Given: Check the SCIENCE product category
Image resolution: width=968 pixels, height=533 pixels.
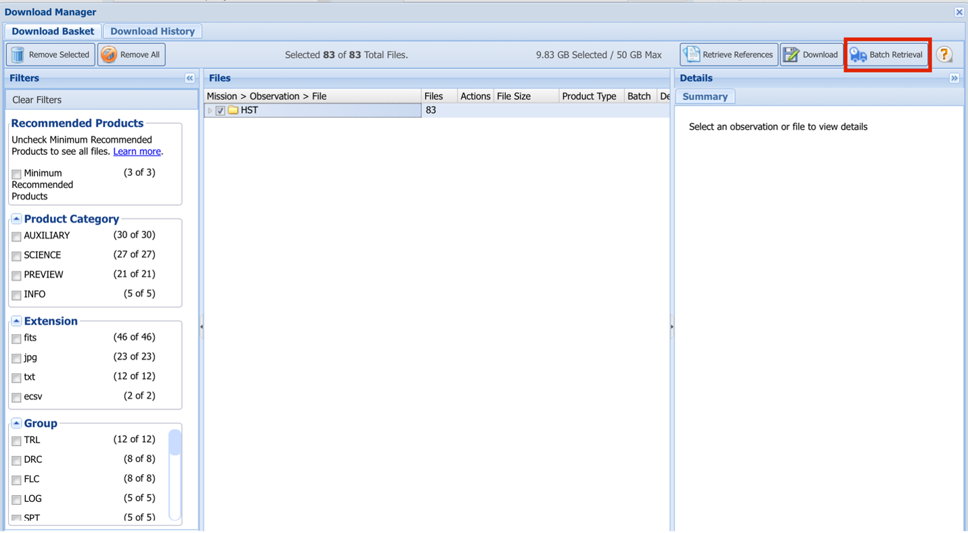Looking at the screenshot, I should 16,256.
